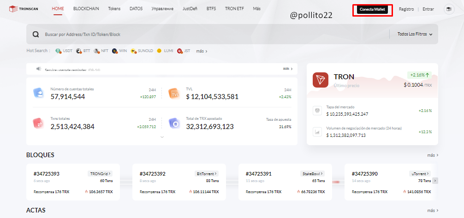Open the Todos Los Filtros dropdown

[415, 34]
